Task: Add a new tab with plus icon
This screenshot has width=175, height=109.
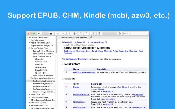Action: coord(91,37)
